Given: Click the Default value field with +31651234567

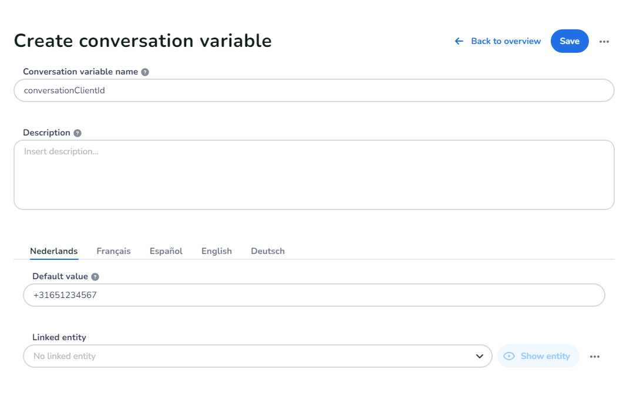Looking at the screenshot, I should coord(314,295).
